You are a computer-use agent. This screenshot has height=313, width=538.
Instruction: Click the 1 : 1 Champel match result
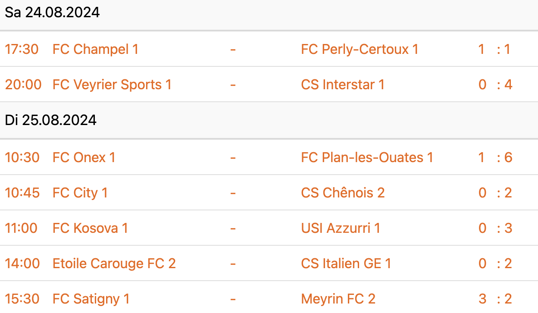(x=495, y=49)
